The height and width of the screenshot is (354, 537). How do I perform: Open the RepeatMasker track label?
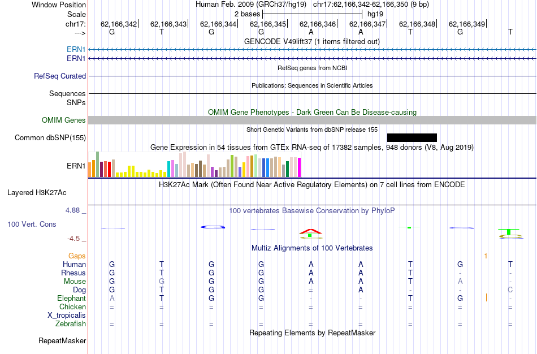pos(62,340)
